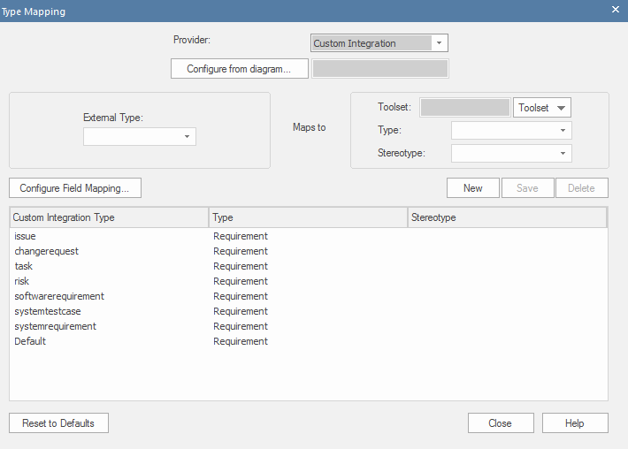Select the changerequest mapping row
This screenshot has height=449, width=628.
coord(309,251)
